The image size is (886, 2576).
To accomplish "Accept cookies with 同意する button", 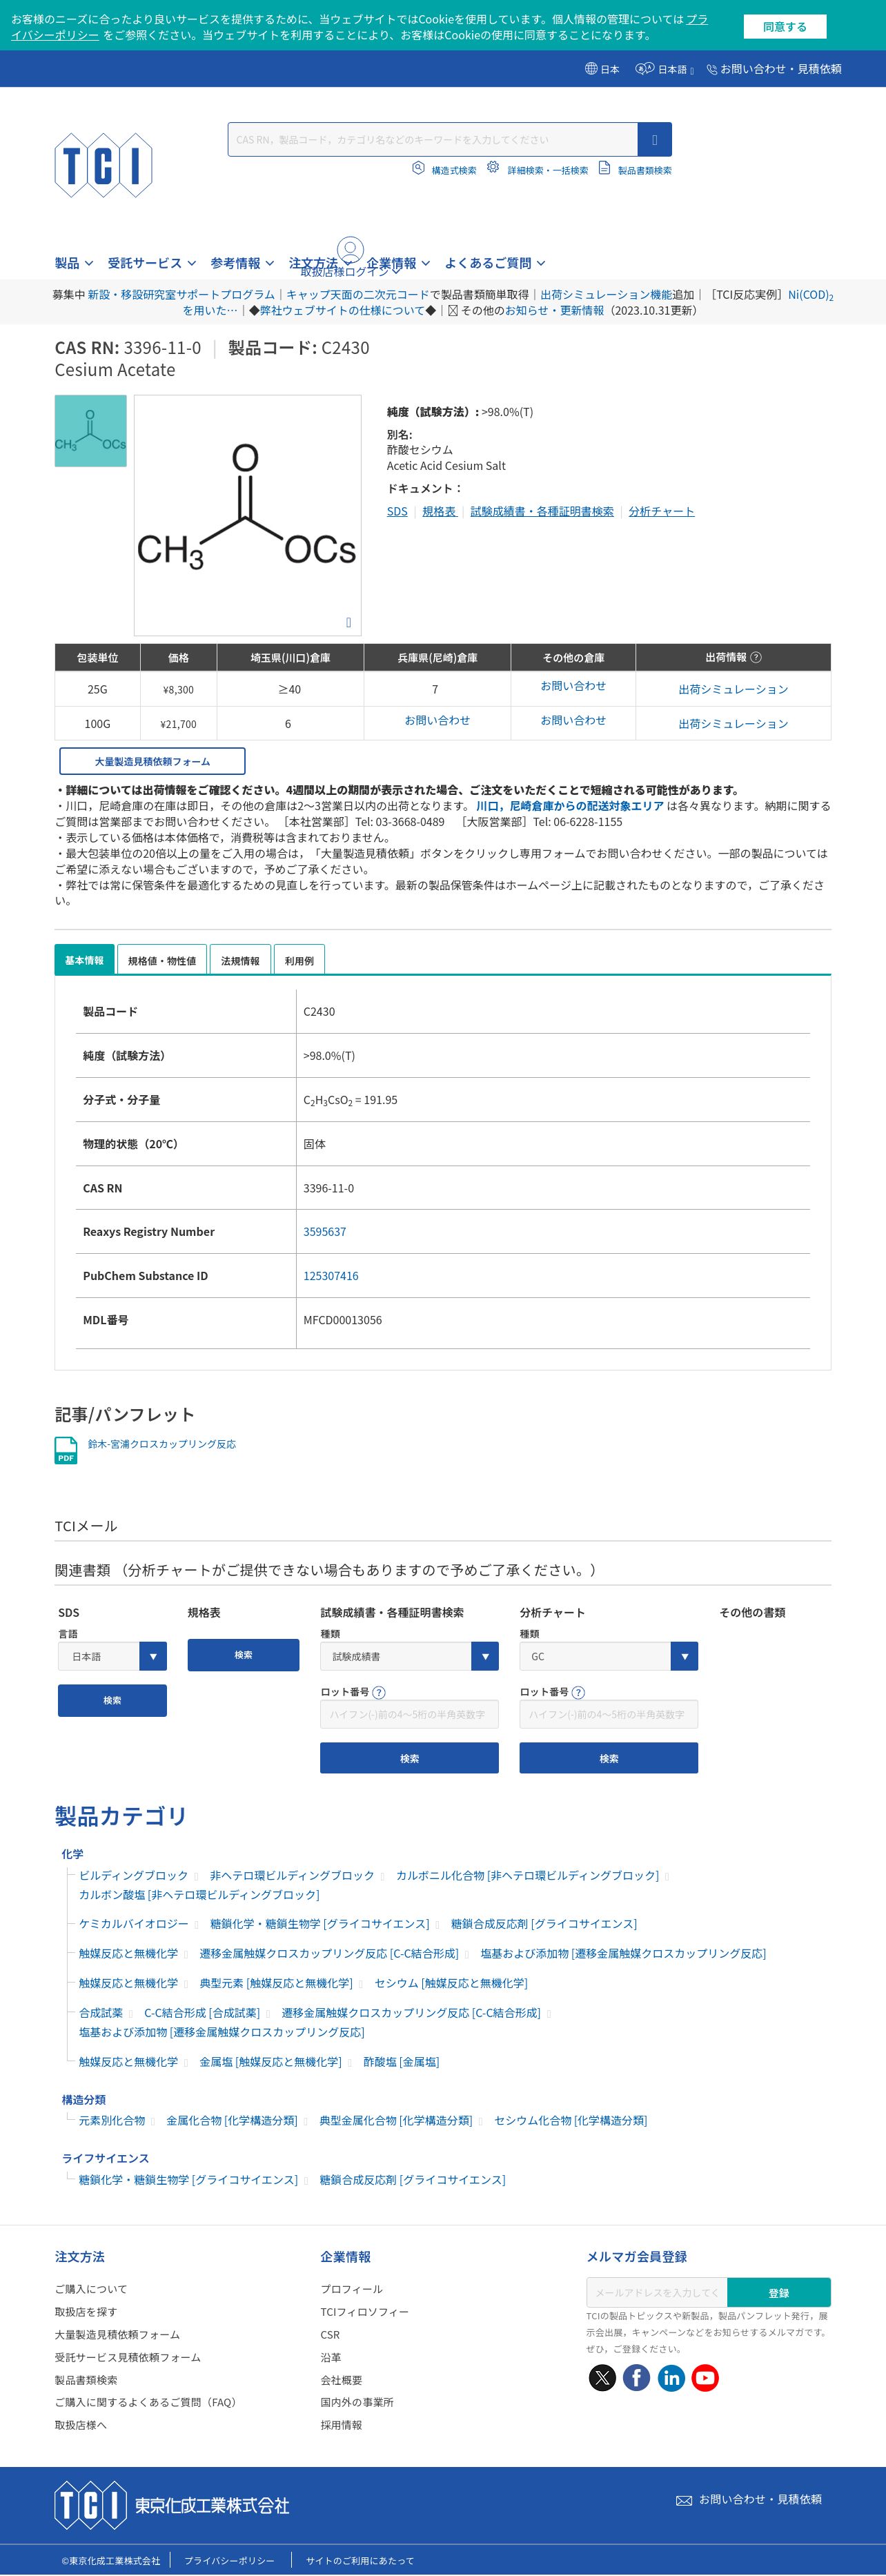I will [x=784, y=26].
